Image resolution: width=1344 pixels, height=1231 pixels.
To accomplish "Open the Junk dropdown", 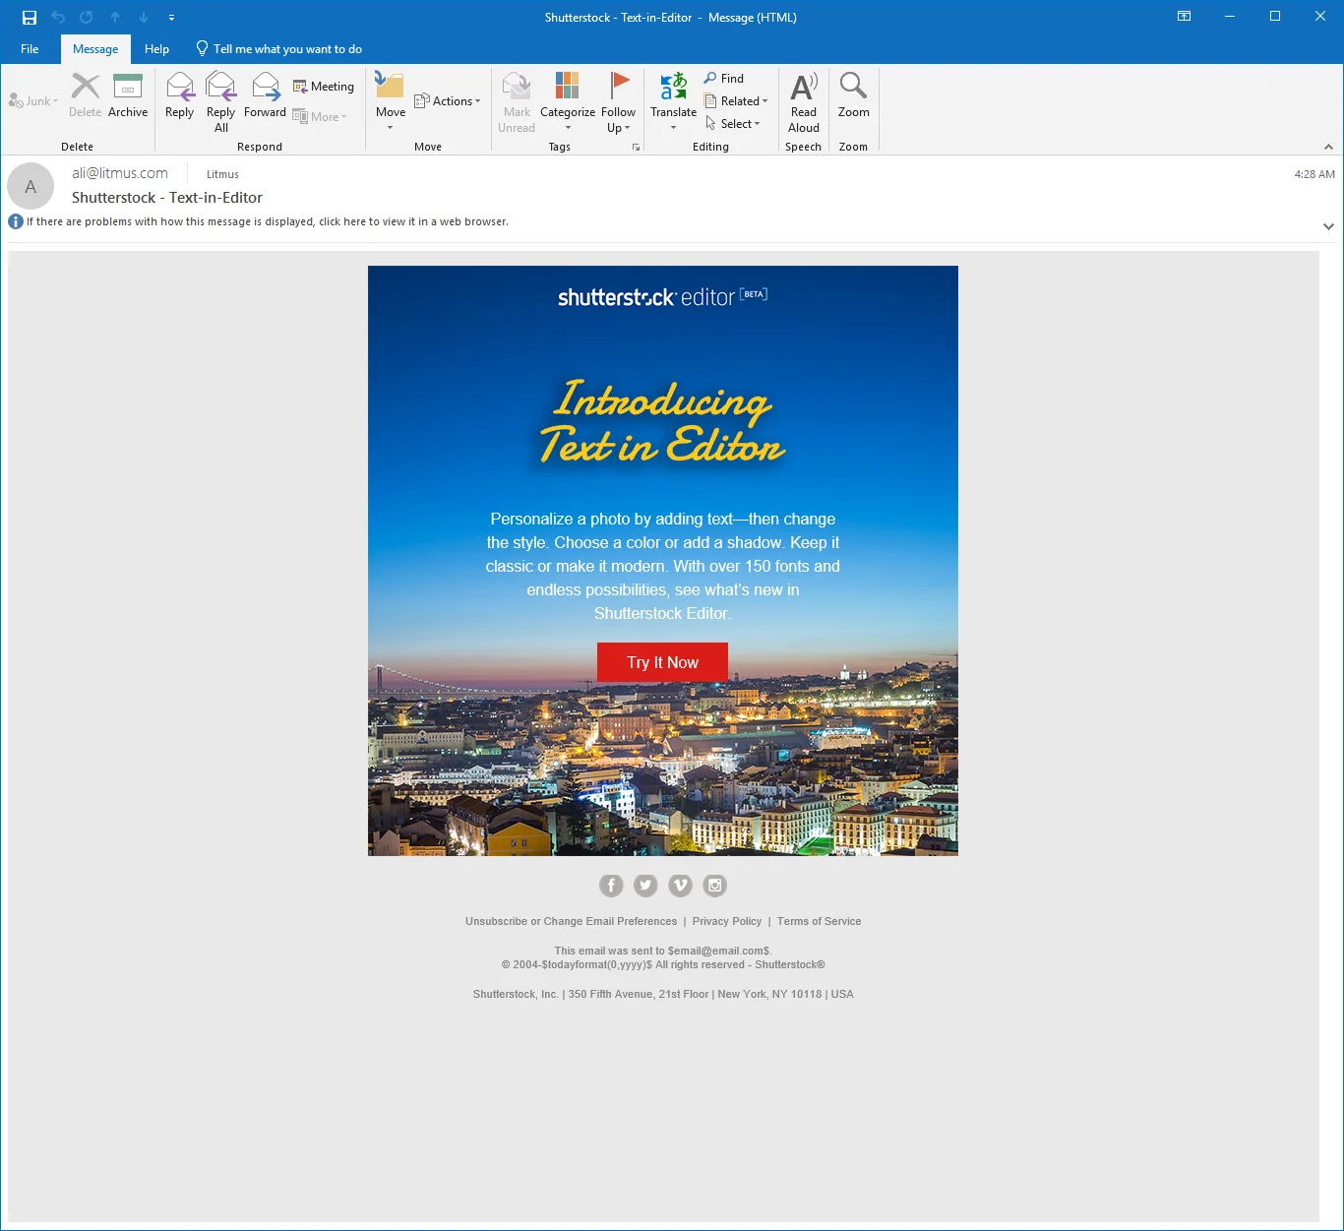I will (x=33, y=101).
